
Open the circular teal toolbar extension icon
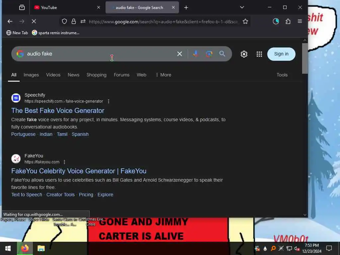coord(276,21)
